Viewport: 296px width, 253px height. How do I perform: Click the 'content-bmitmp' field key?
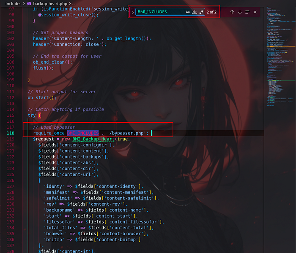pos(118,240)
